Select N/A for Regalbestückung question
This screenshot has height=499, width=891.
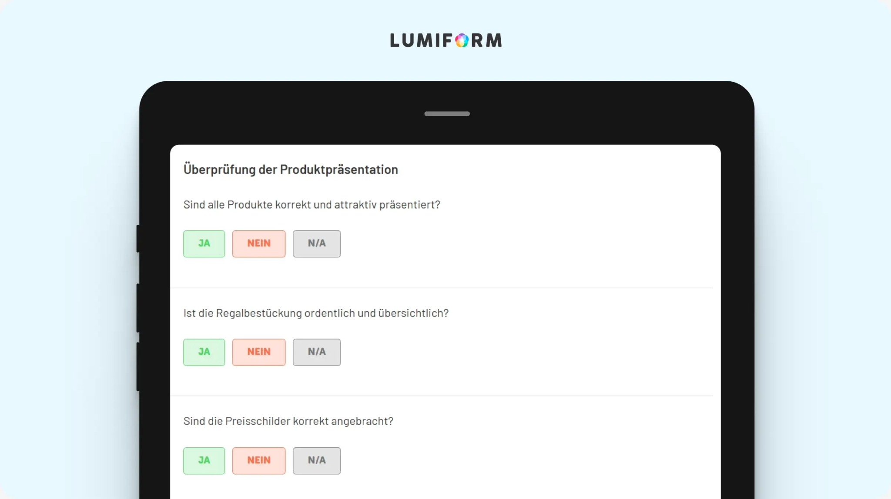pyautogui.click(x=317, y=352)
